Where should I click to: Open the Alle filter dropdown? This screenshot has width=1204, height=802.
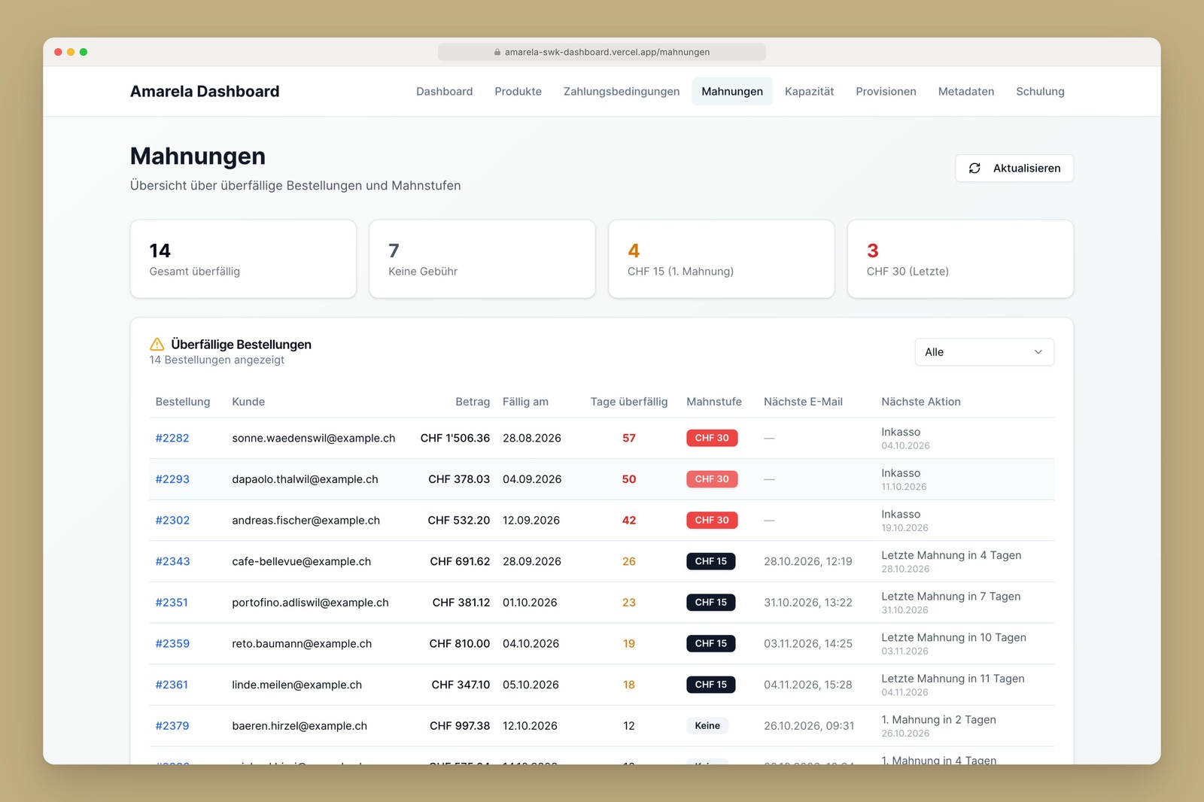pos(984,352)
